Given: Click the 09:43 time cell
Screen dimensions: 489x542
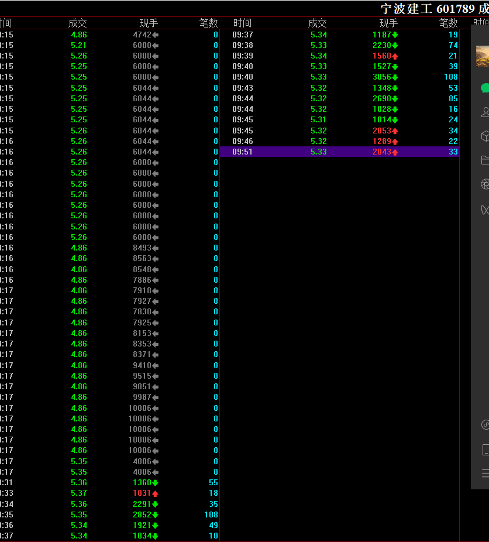Looking at the screenshot, I should [242, 88].
